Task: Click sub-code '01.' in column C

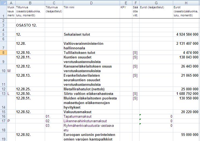Action: pyautogui.click(x=48, y=116)
